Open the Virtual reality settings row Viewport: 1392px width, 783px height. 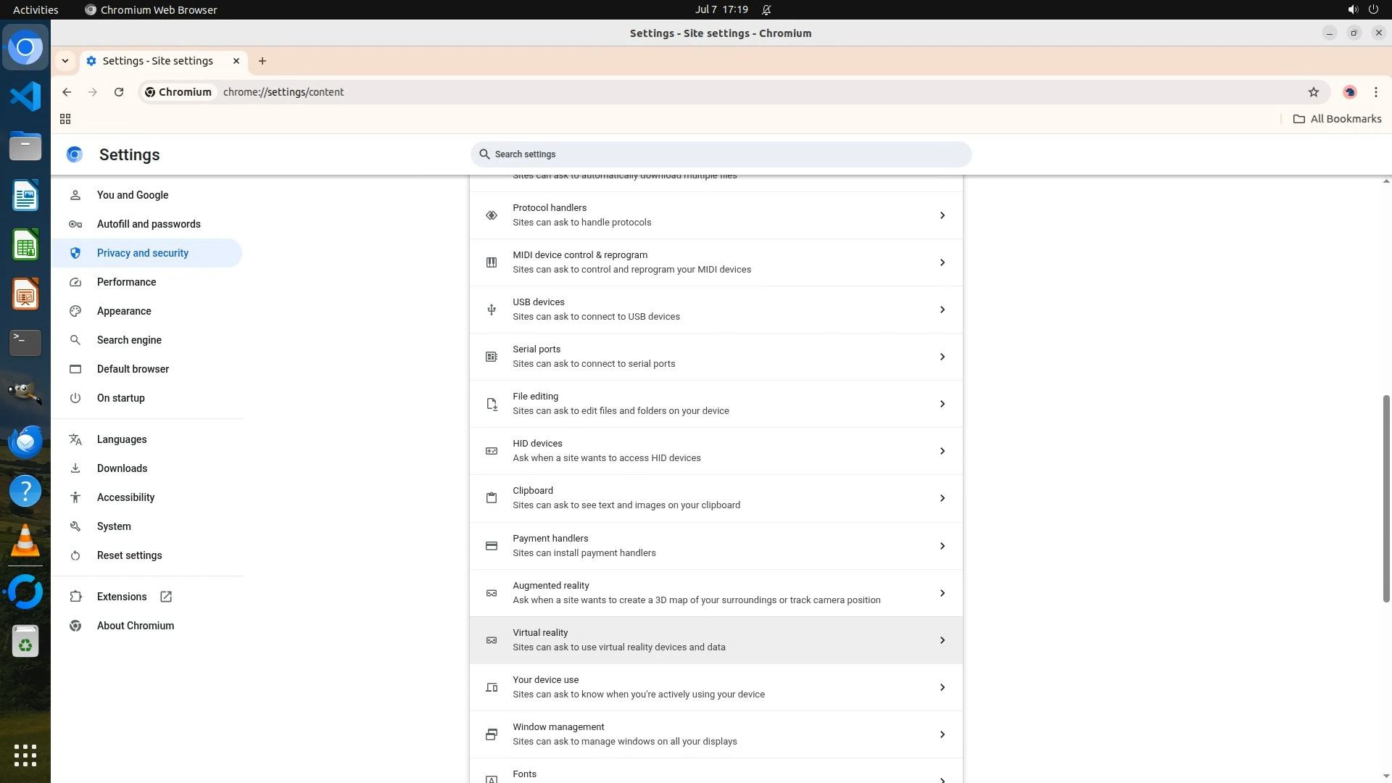click(x=716, y=640)
